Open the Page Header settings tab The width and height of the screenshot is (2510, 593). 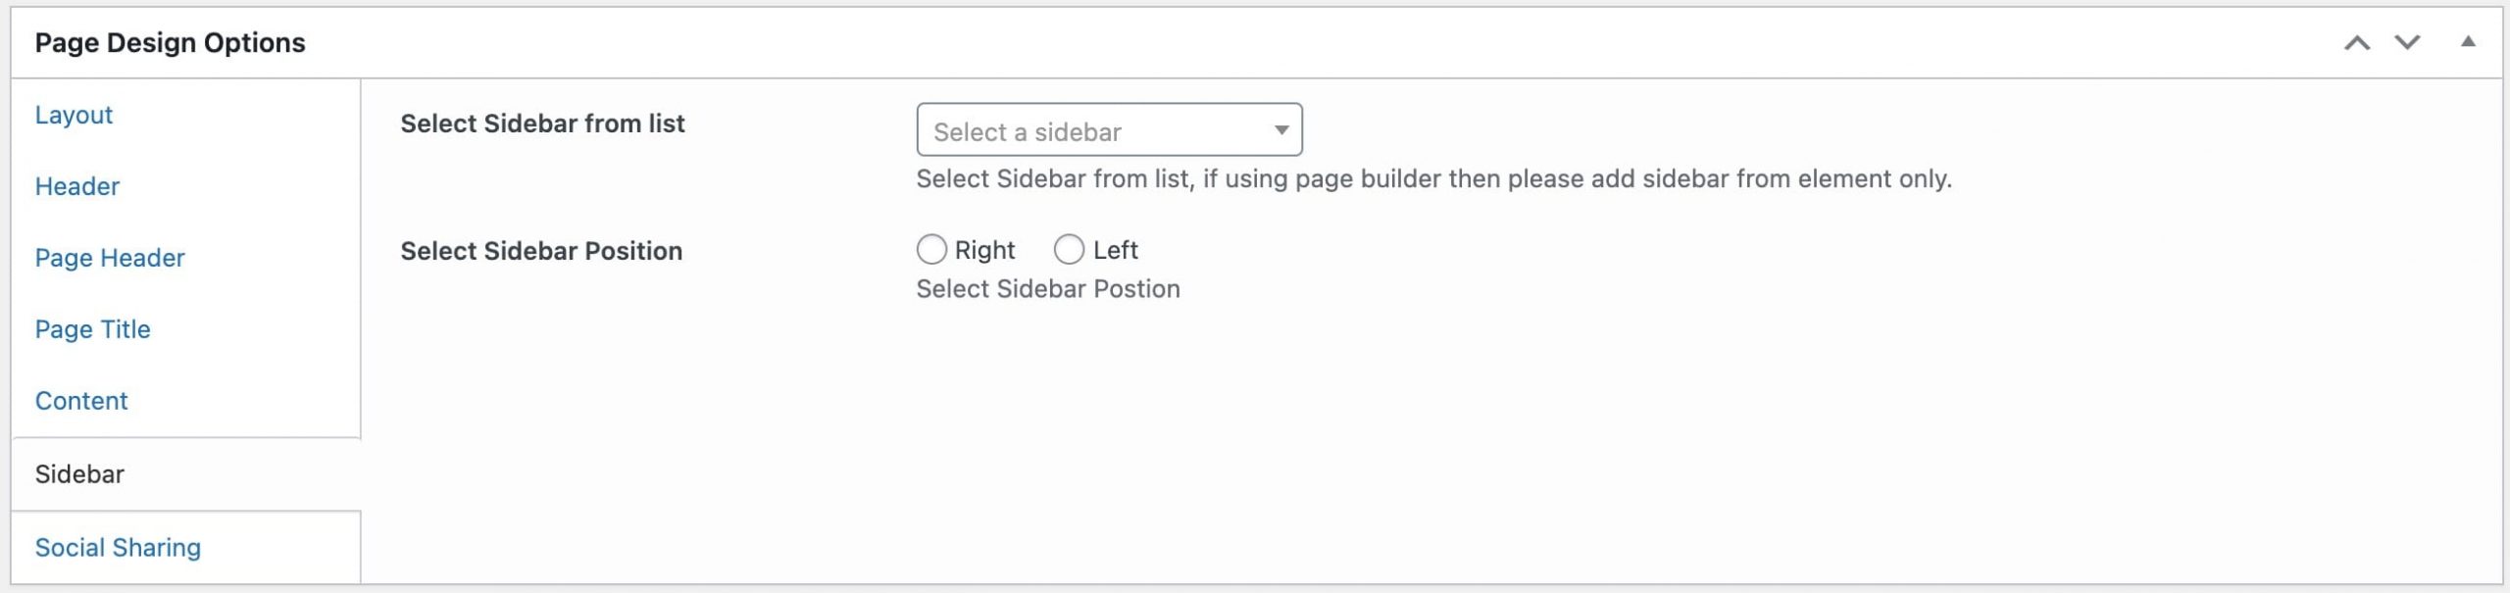tap(110, 258)
